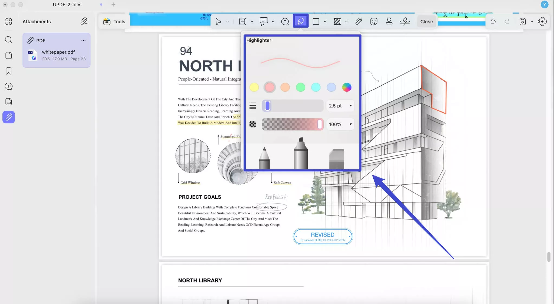This screenshot has width=554, height=304.
Task: Choose the eraser tool type
Action: tap(337, 159)
